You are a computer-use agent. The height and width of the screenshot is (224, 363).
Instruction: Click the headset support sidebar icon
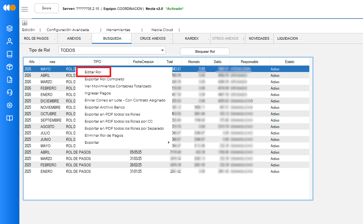pos(10,92)
